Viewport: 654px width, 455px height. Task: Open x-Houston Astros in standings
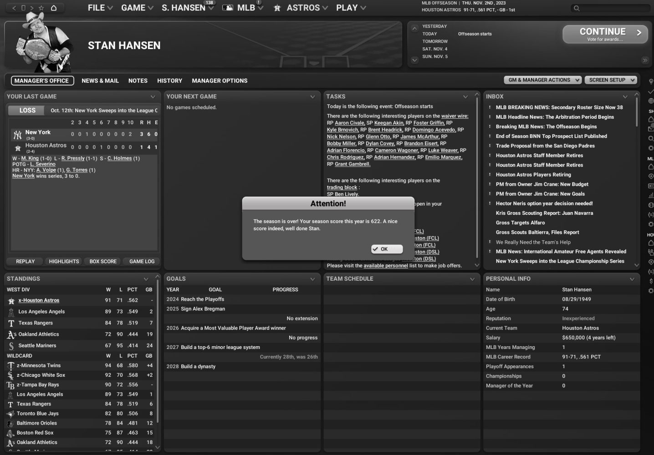click(x=39, y=301)
